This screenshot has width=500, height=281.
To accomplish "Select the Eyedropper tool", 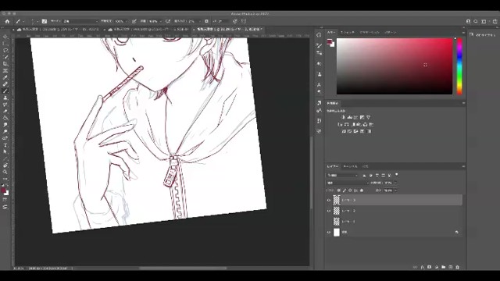I will (5, 77).
